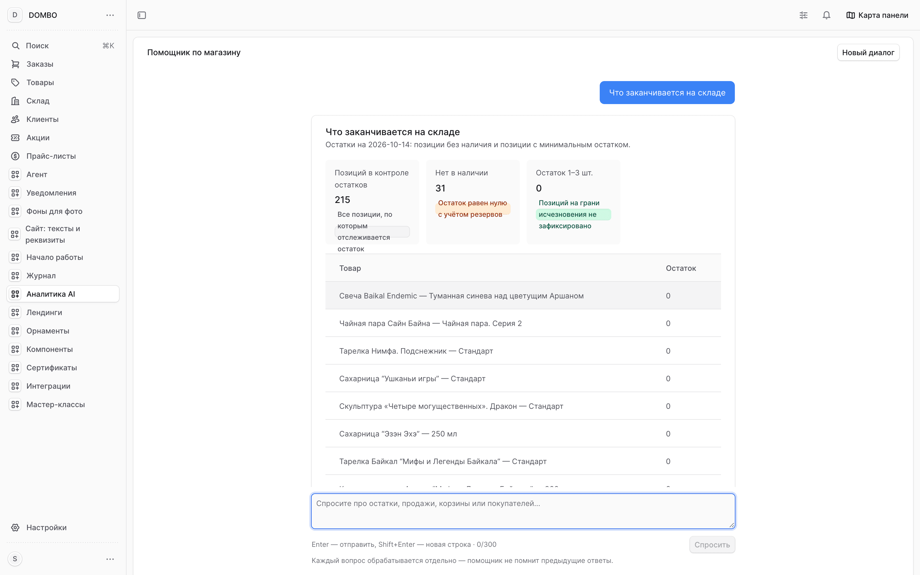920x575 pixels.
Task: Open the notifications bell icon
Action: coord(826,15)
